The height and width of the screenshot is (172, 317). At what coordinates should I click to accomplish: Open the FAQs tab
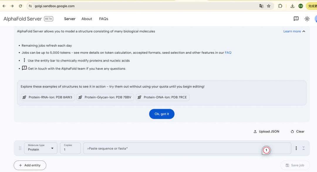104,19
